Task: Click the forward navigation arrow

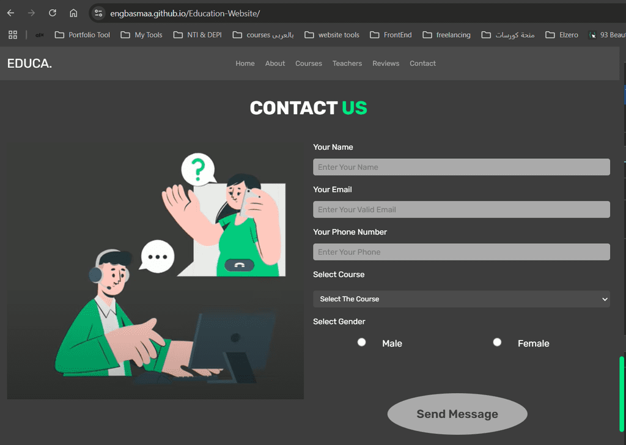Action: tap(32, 13)
